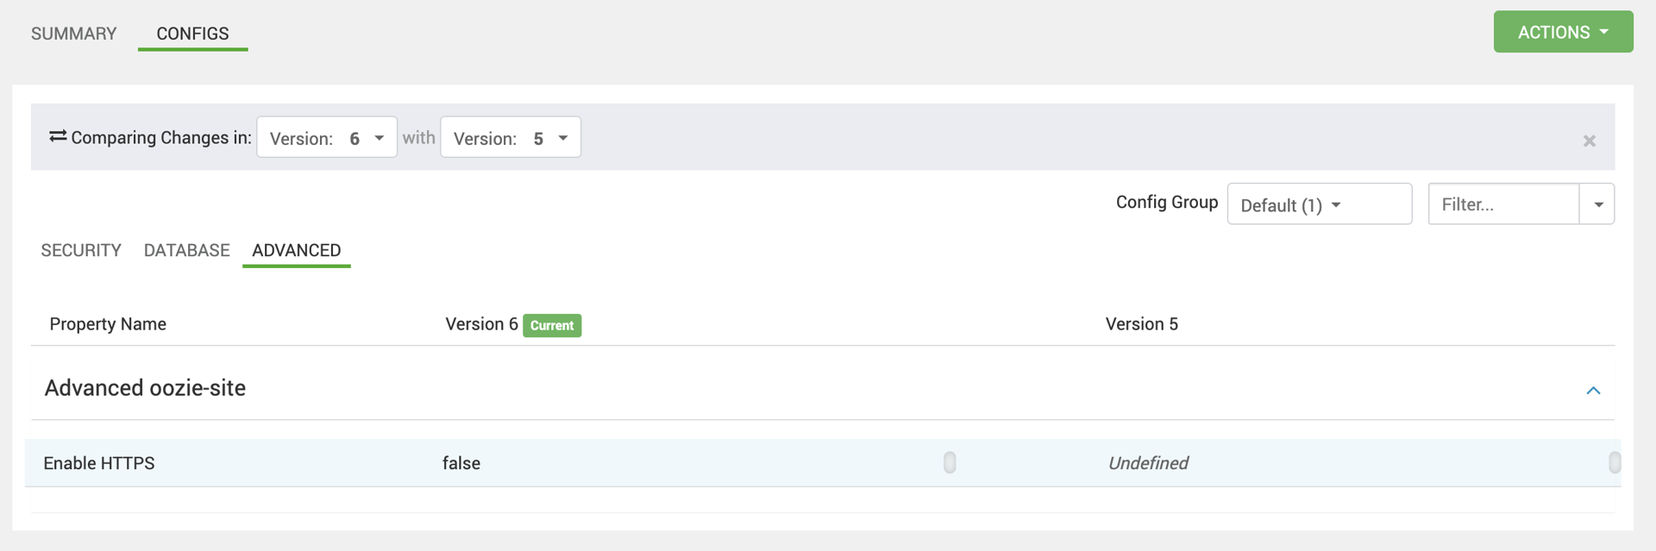Open the Config Group Default dropdown

pyautogui.click(x=1319, y=204)
